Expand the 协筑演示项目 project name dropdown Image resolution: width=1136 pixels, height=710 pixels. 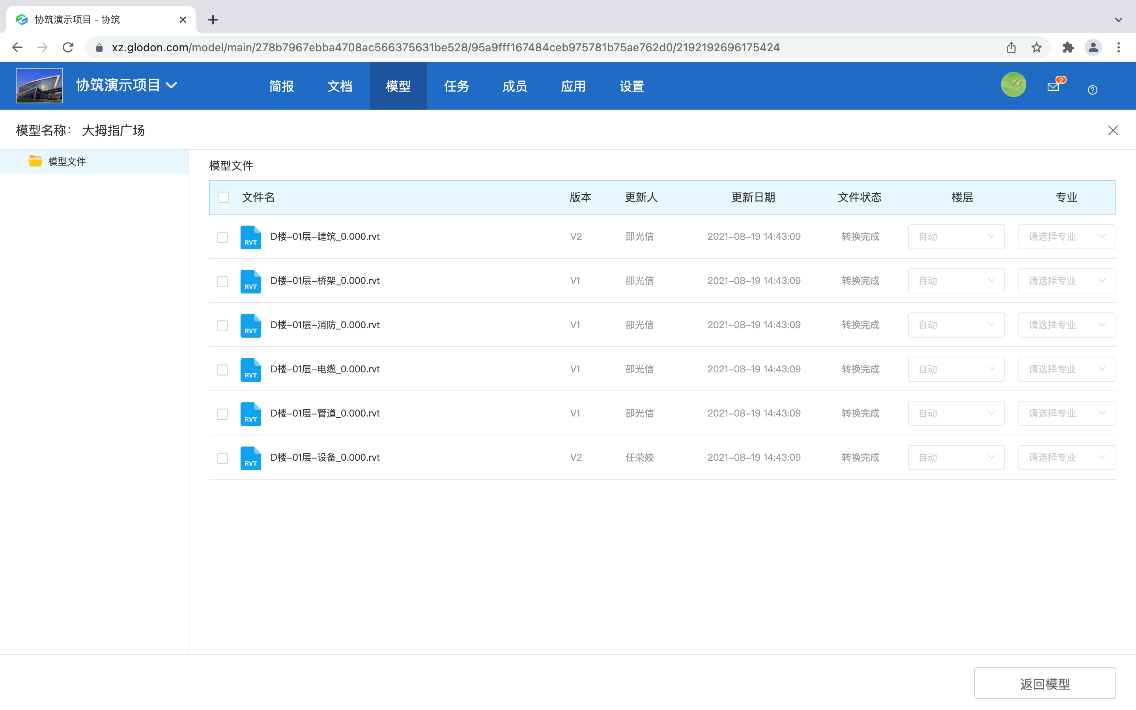coord(172,85)
